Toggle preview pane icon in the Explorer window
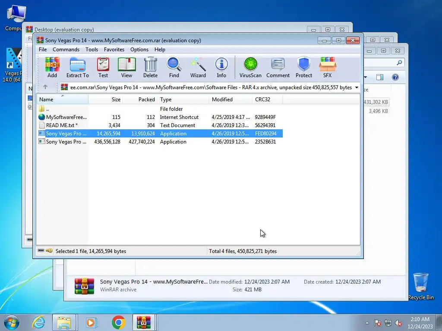Screen dimensions: 442x331 (380, 77)
